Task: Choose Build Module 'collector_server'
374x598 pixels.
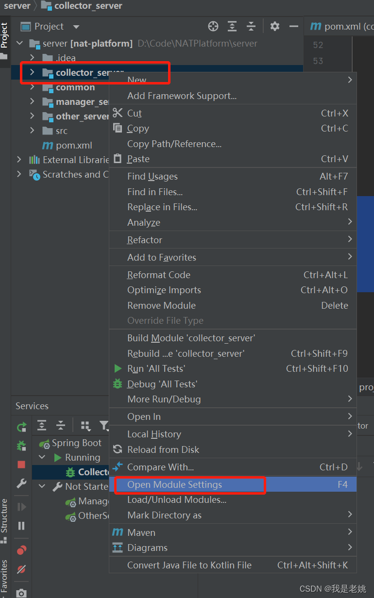Action: coord(233,338)
